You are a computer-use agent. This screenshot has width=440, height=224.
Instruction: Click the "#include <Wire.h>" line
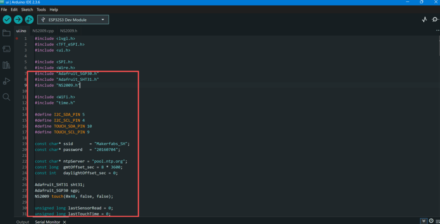[55, 68]
